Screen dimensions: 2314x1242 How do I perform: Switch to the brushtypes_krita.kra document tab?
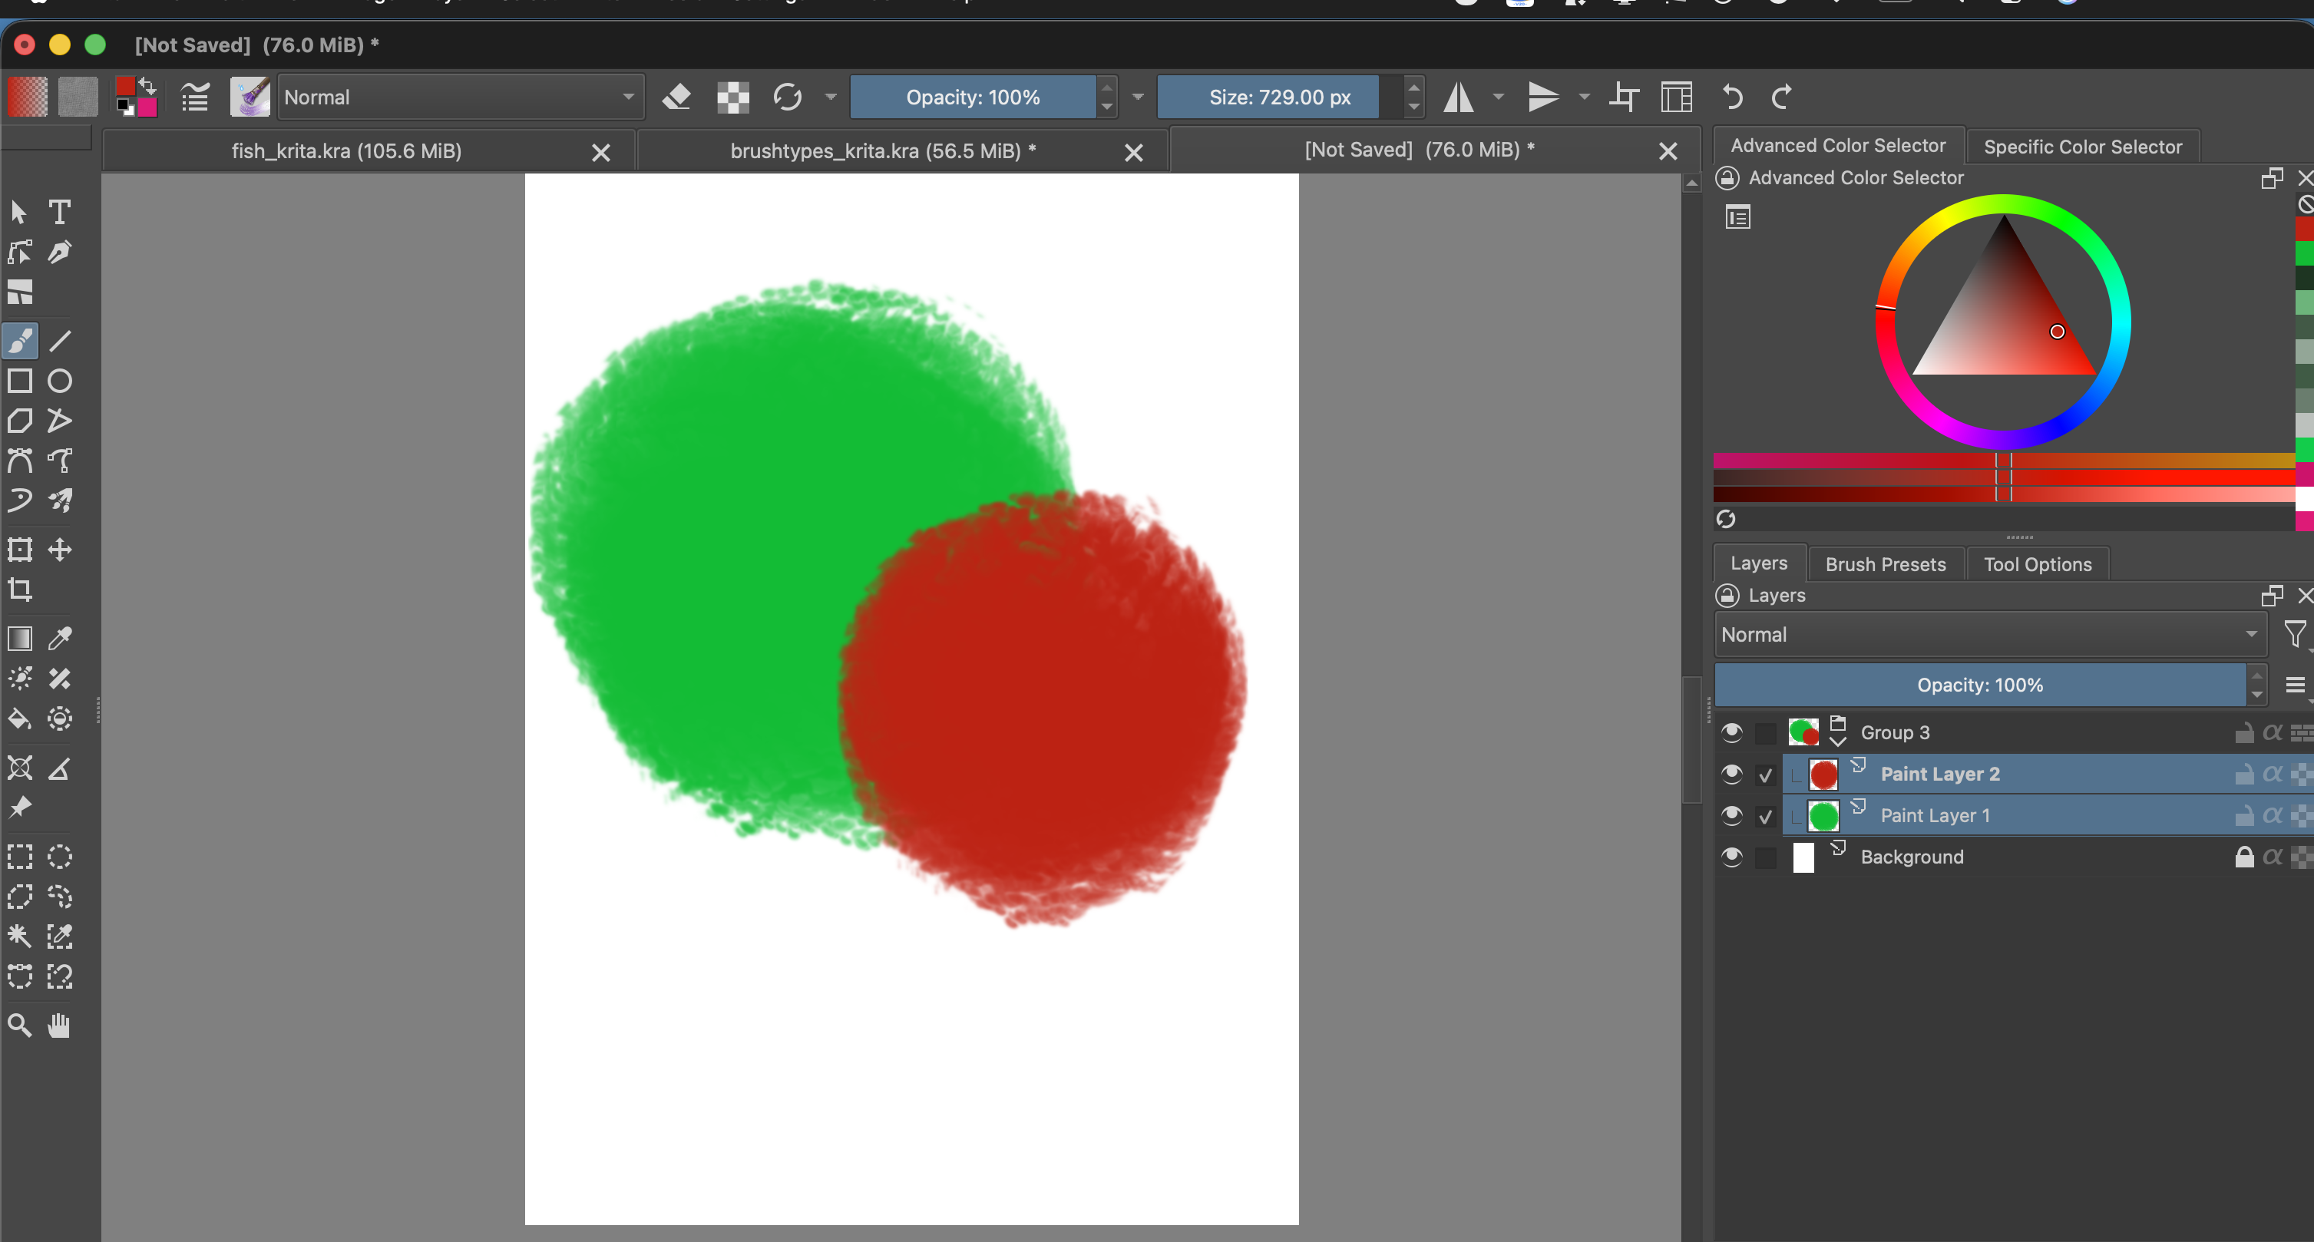[x=883, y=151]
